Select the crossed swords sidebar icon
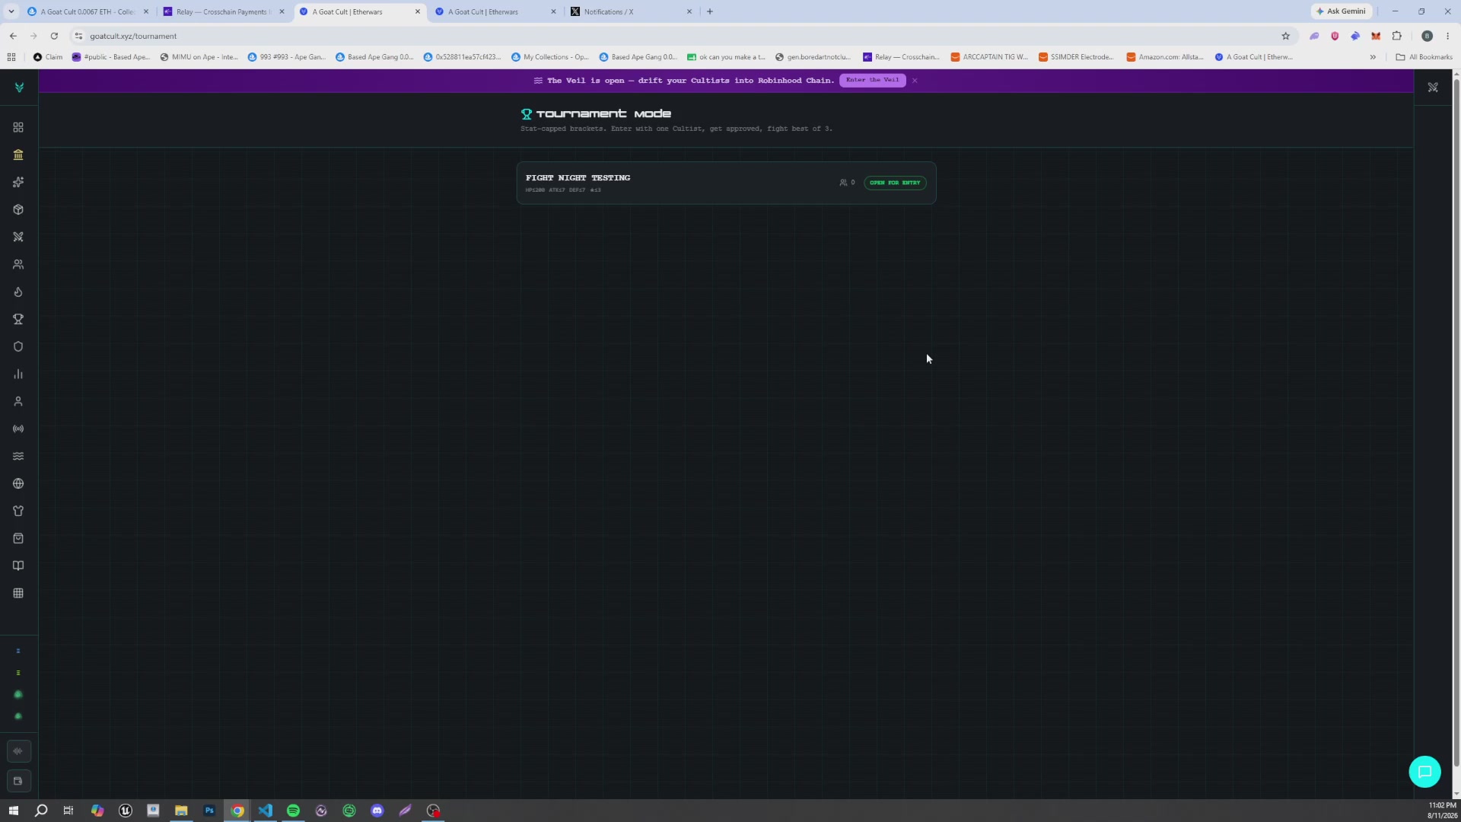The width and height of the screenshot is (1461, 822). [x=18, y=237]
